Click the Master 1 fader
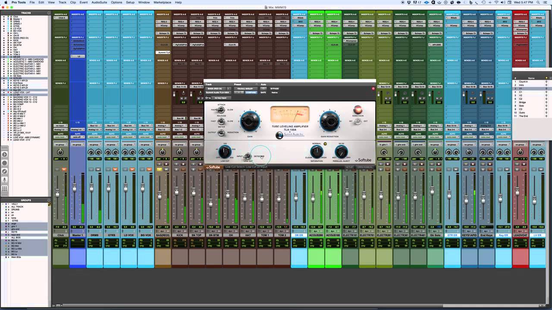Viewport: 552px width, 310px height. (x=74, y=188)
